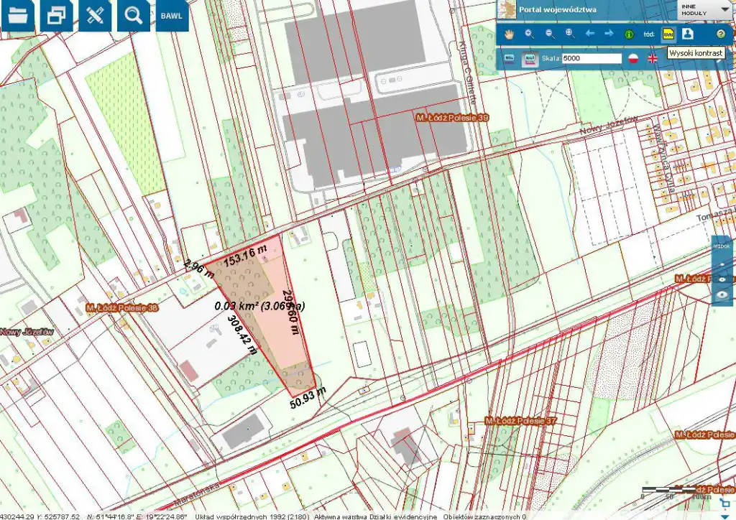Click the 2.96 m measurement label
This screenshot has height=520, width=736.
tap(200, 269)
